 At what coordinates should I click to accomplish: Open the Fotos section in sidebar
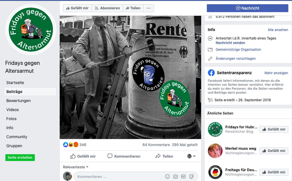(12, 119)
